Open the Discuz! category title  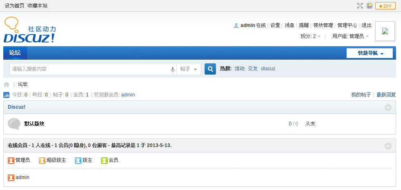point(17,107)
